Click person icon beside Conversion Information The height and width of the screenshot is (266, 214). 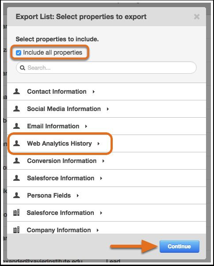pyautogui.click(x=16, y=160)
